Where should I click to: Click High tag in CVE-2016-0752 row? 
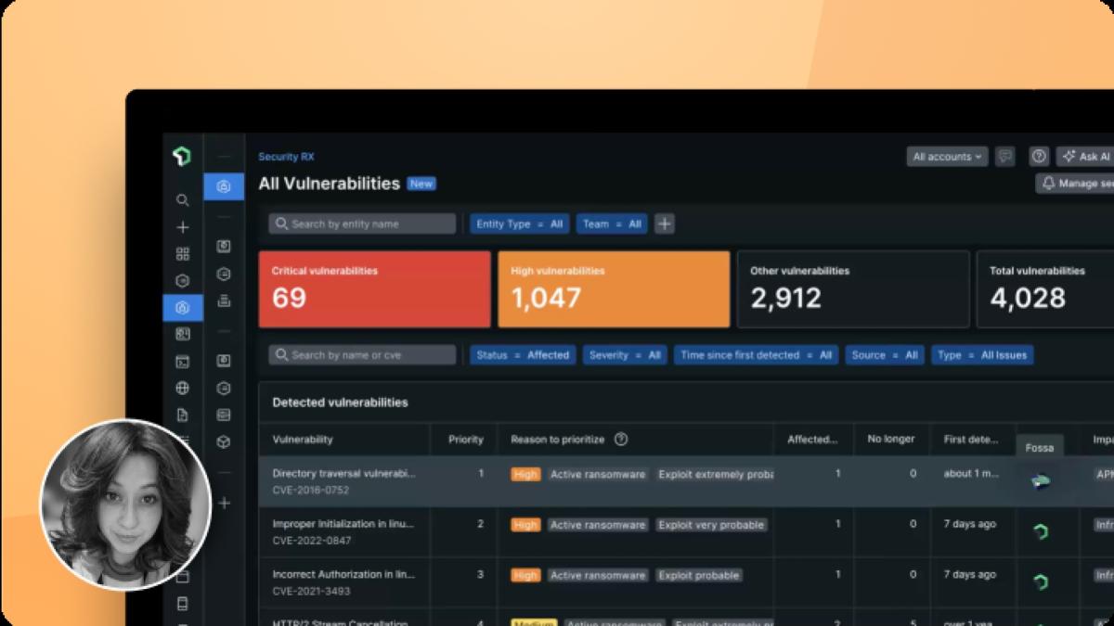point(525,474)
